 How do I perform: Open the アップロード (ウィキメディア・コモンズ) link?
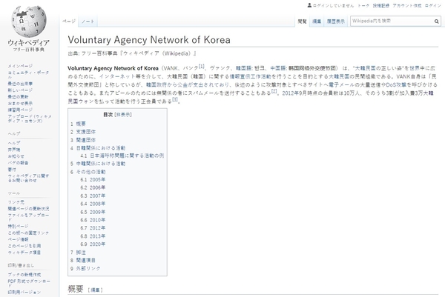(x=30, y=119)
